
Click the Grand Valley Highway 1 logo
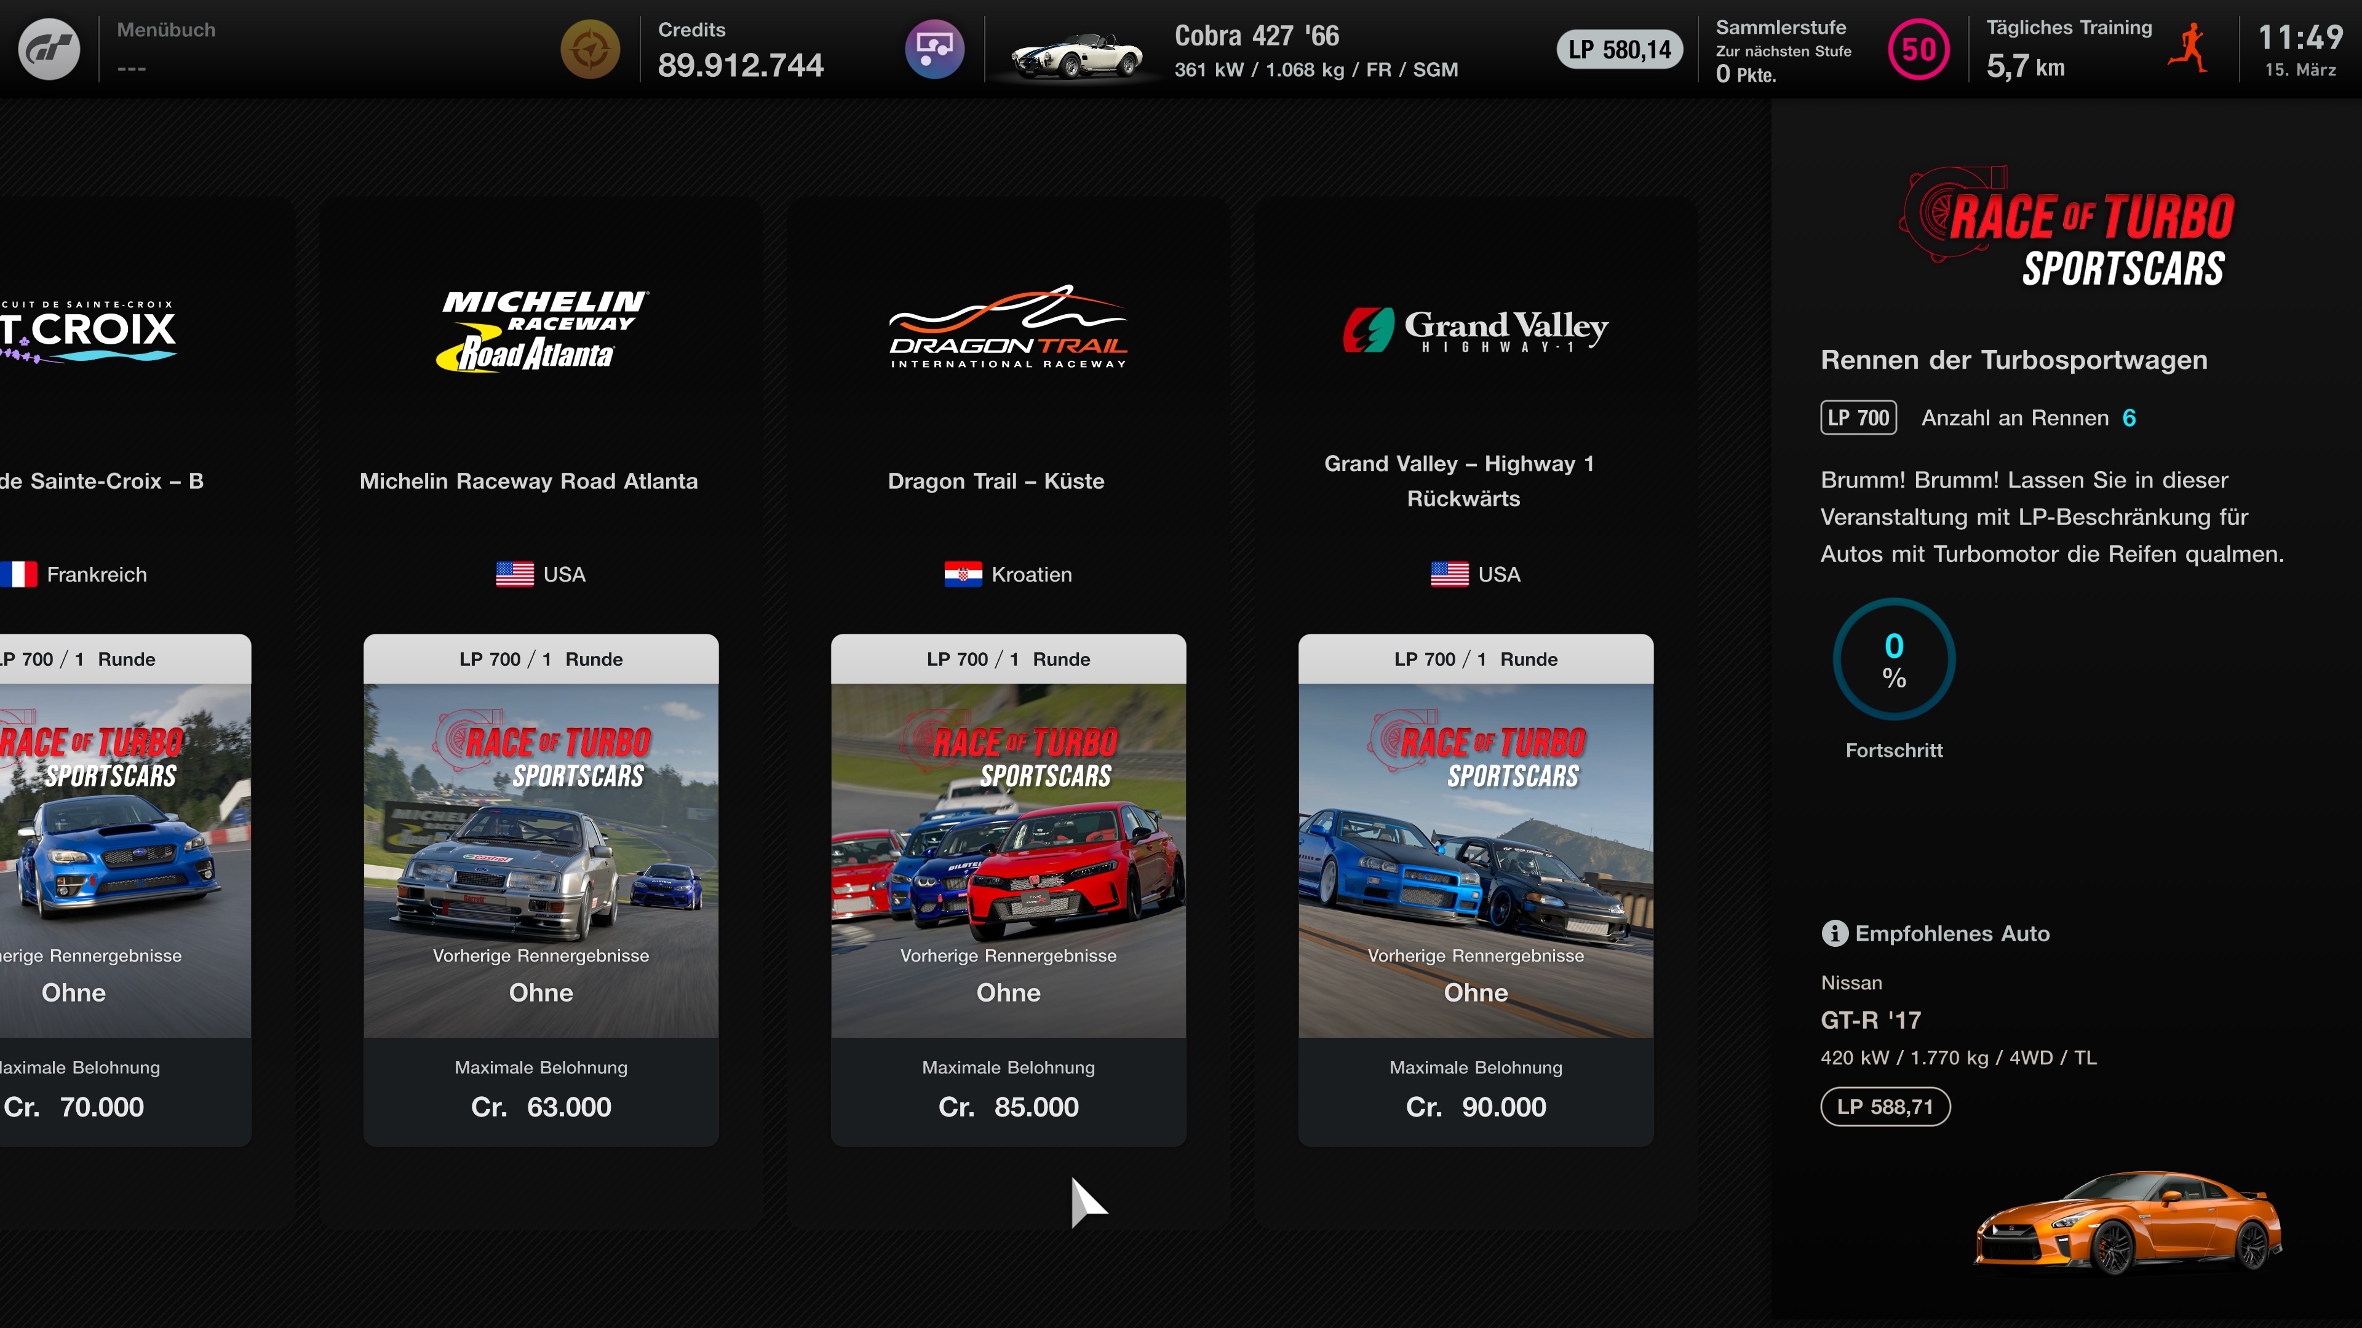coord(1476,330)
